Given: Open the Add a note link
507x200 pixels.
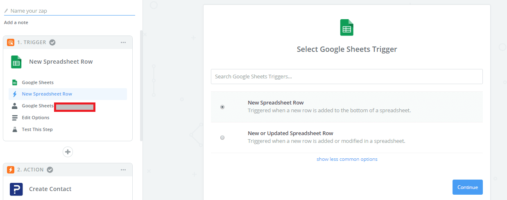Looking at the screenshot, I should point(16,22).
